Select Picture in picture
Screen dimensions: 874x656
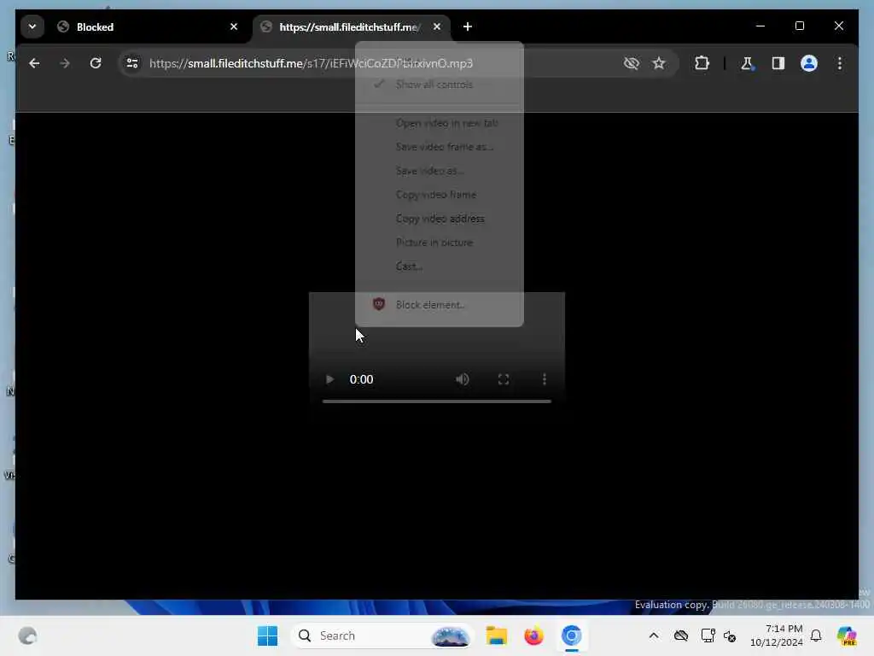click(x=440, y=243)
